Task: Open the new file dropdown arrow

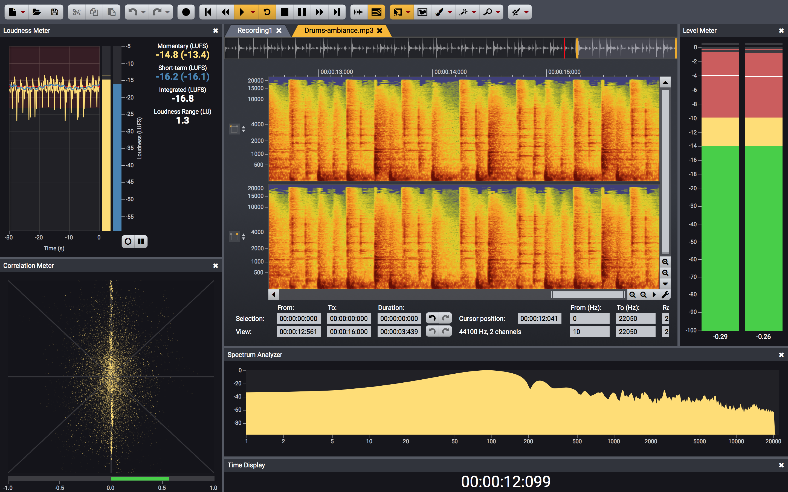Action: (23, 12)
